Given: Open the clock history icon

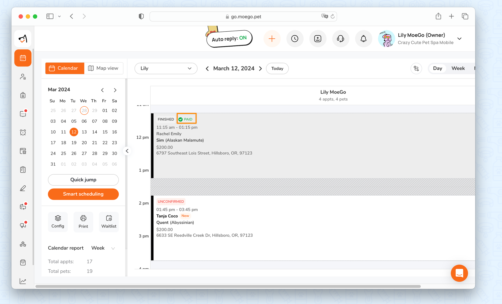Looking at the screenshot, I should click(295, 39).
